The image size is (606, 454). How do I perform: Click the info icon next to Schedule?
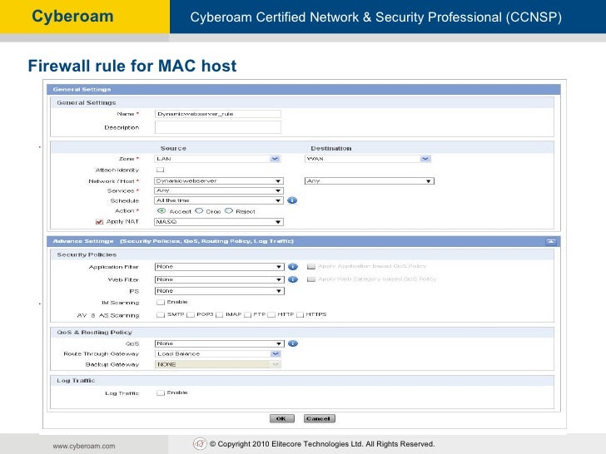coord(292,200)
